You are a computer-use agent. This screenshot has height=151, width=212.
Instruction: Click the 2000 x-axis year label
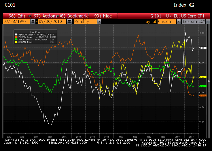[x=50, y=137]
